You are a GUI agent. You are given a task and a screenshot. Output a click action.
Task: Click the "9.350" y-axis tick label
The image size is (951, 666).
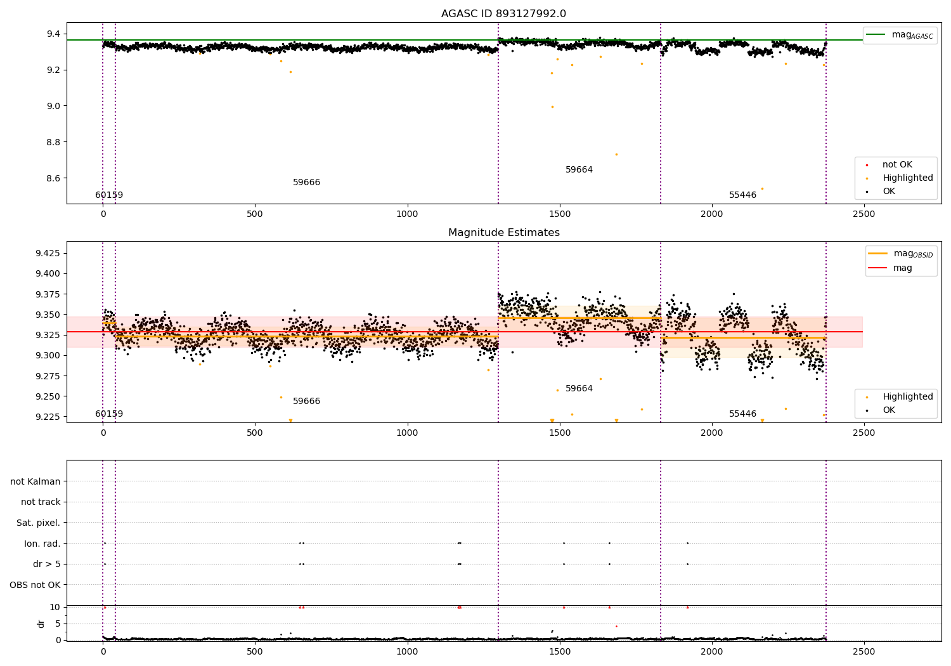tap(48, 315)
